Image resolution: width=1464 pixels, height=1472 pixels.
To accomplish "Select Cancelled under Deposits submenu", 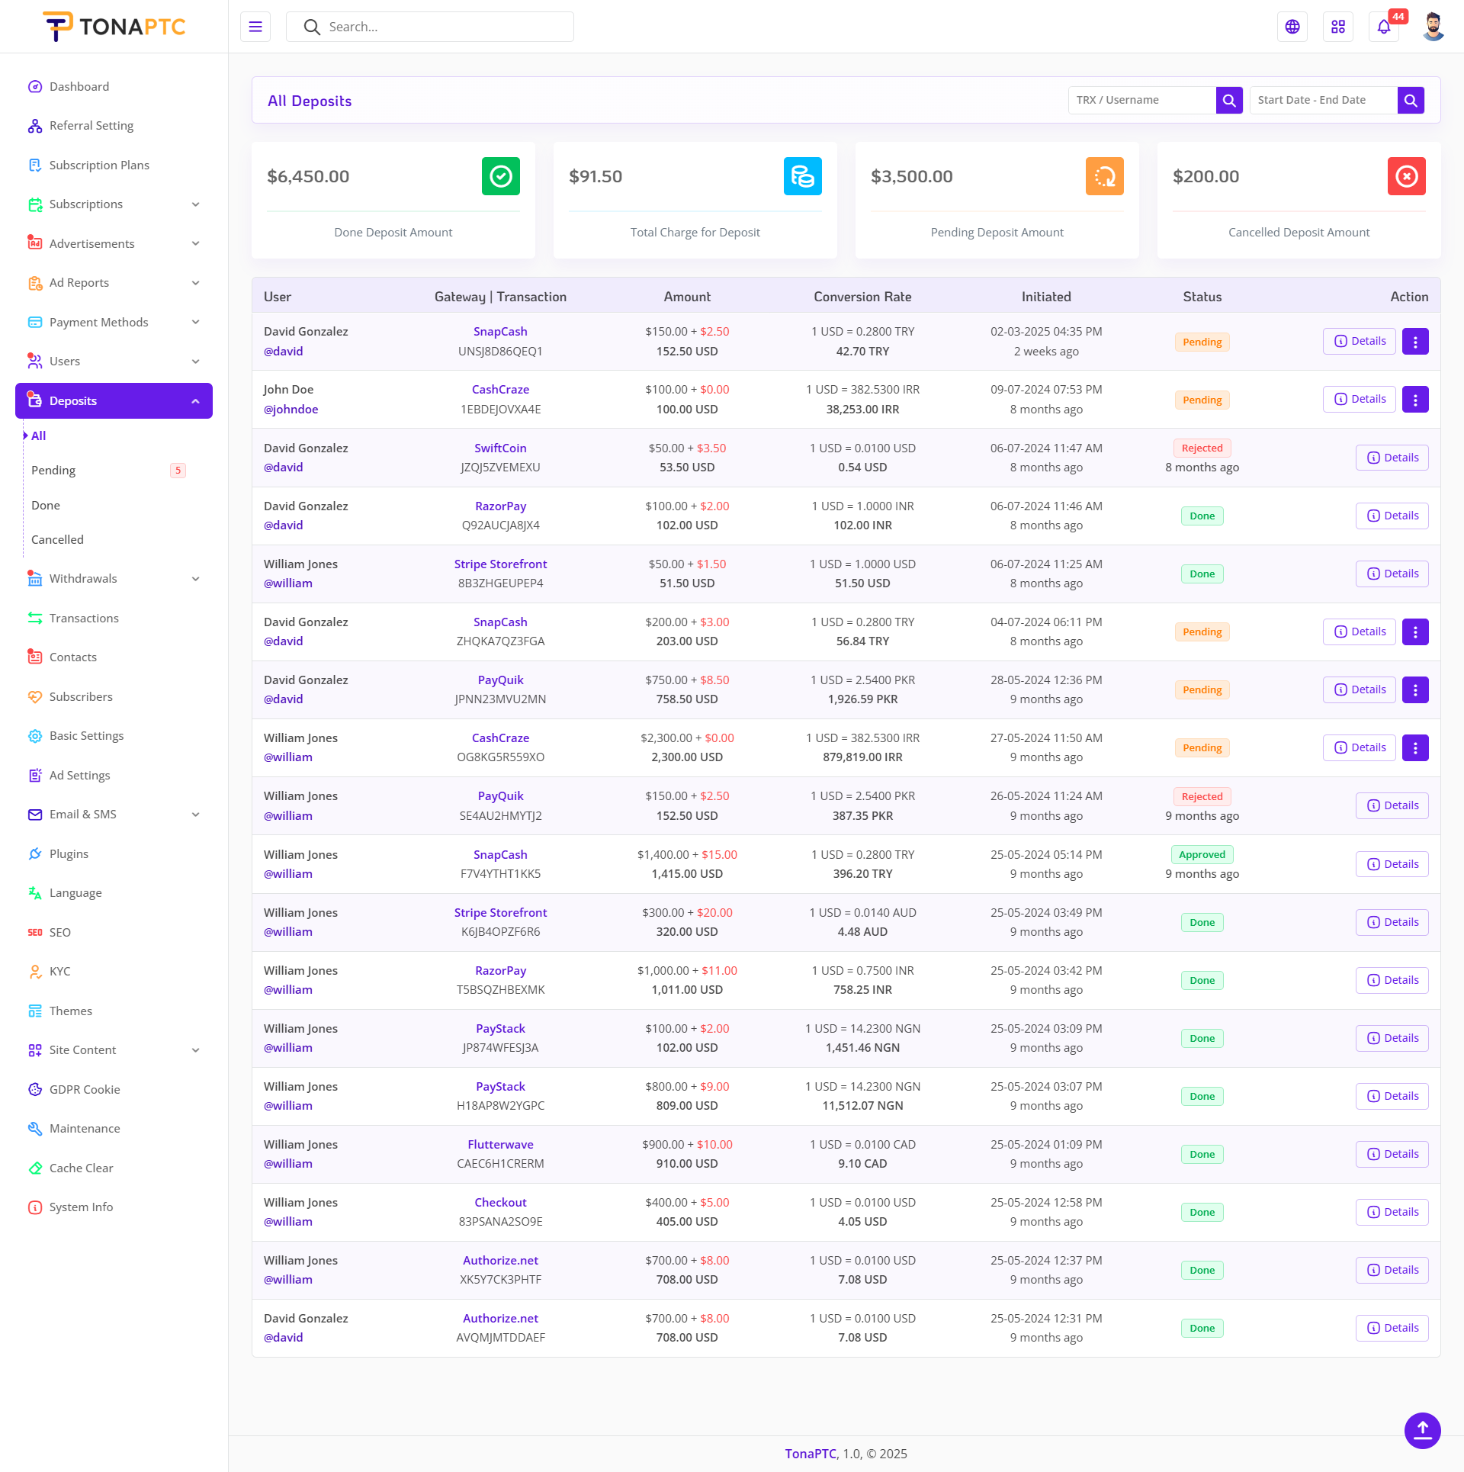I will 57,539.
